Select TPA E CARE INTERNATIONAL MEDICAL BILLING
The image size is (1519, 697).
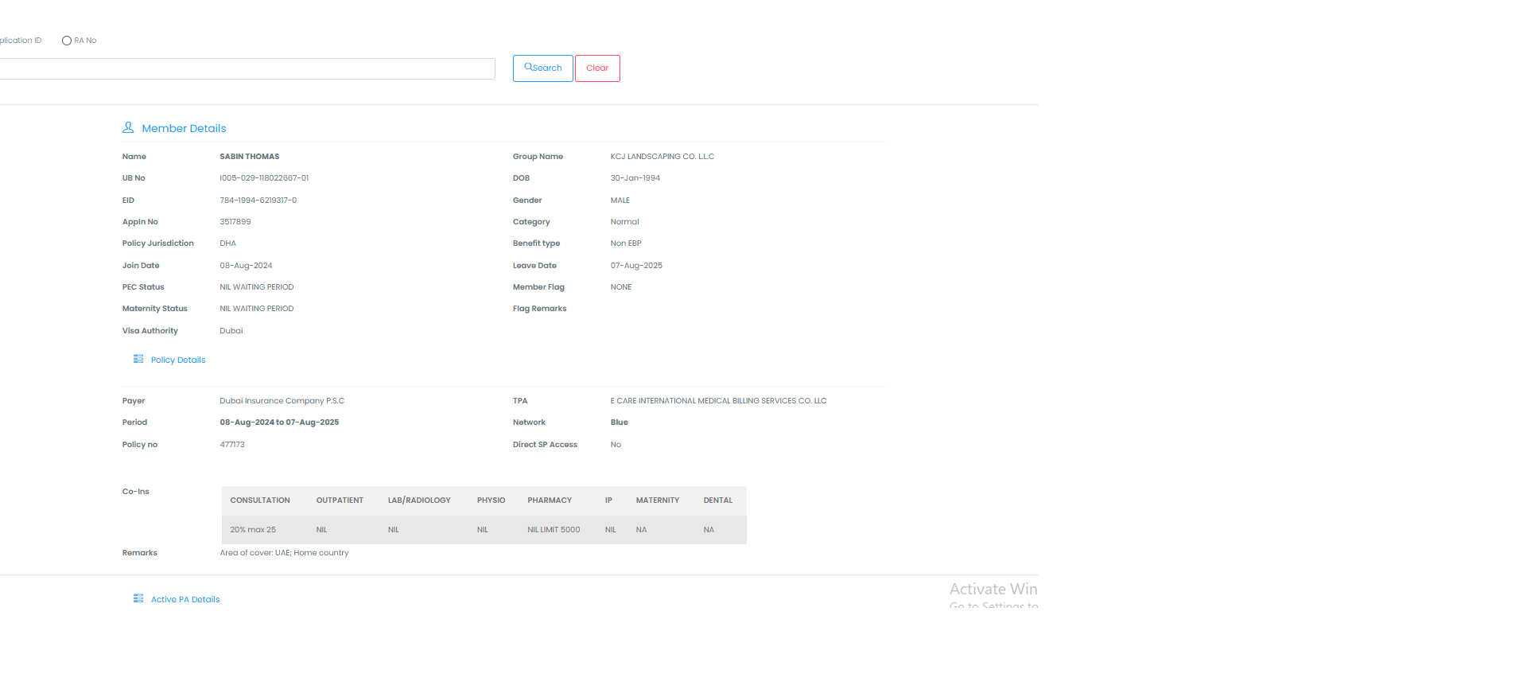(719, 401)
